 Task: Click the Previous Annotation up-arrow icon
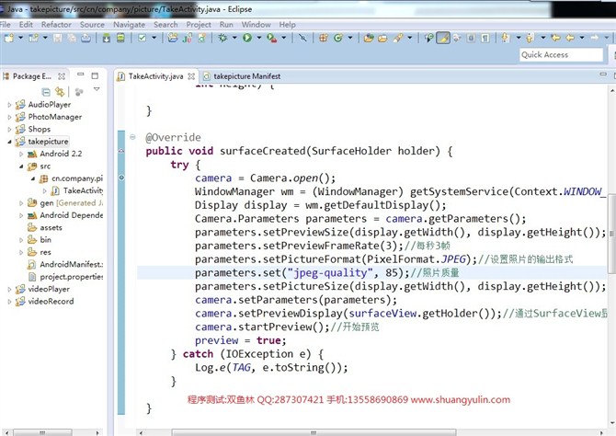point(530,38)
